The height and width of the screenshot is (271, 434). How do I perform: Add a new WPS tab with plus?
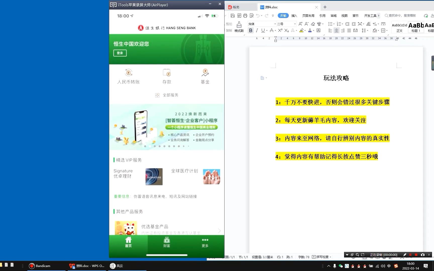click(x=325, y=7)
